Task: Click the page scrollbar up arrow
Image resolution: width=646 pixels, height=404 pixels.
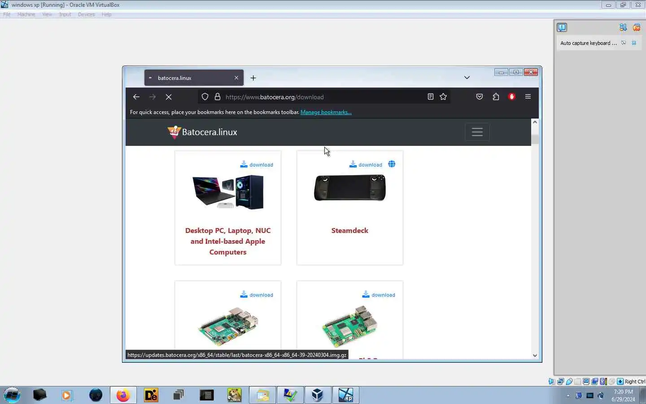Action: tap(535, 122)
